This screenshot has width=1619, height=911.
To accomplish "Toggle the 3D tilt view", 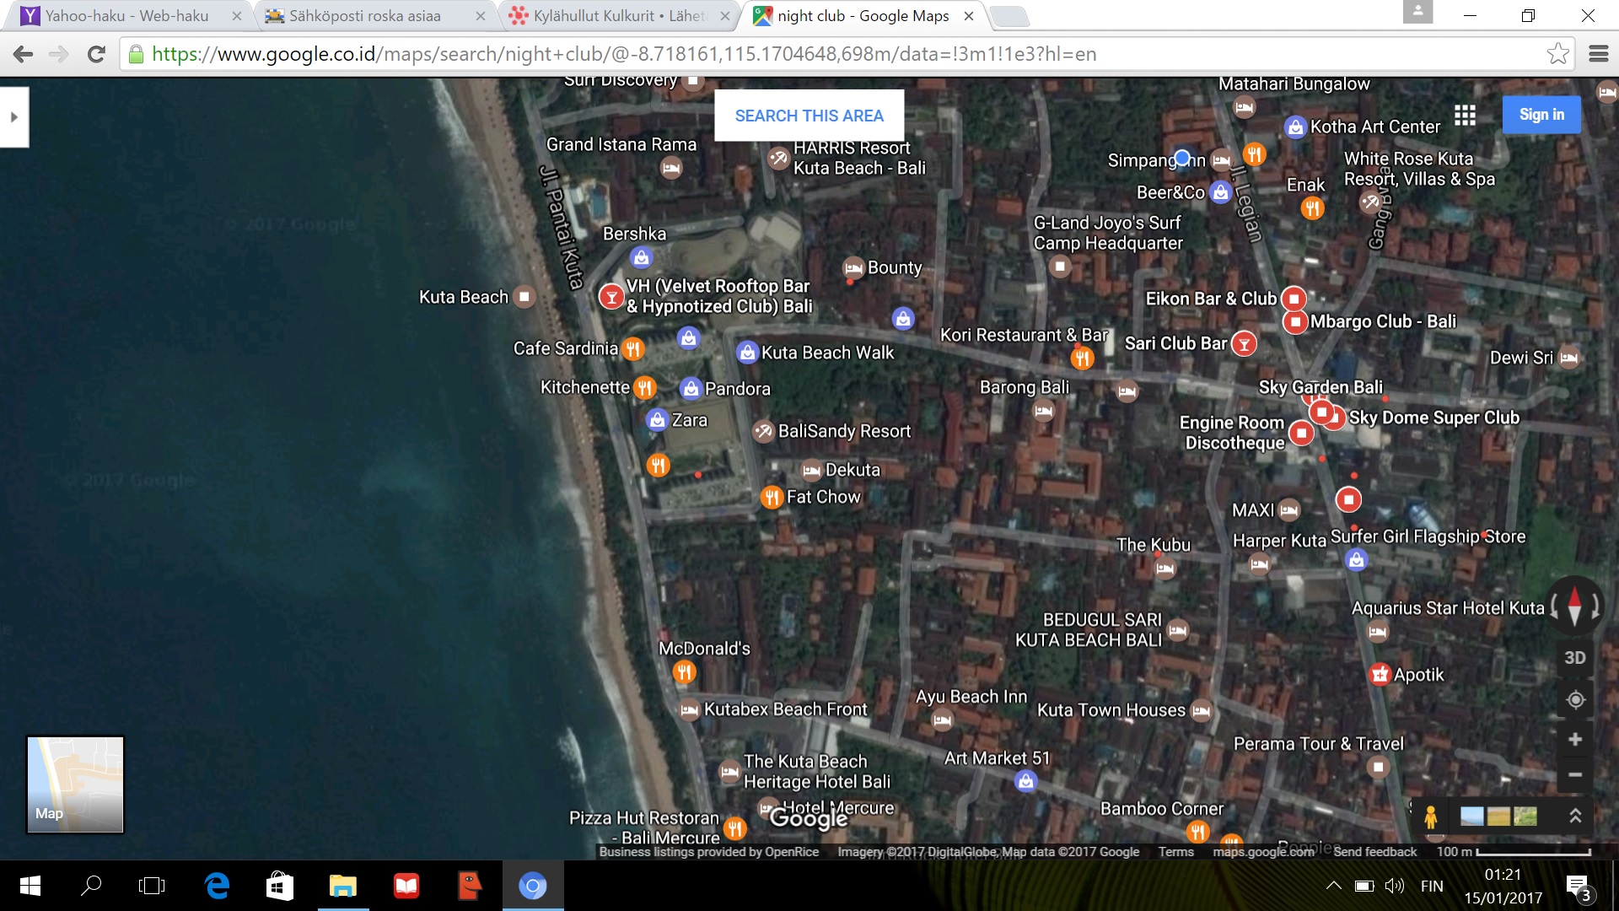I will (1574, 658).
